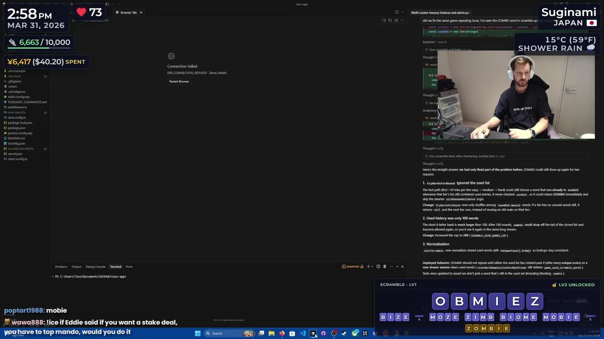
Task: Close the Browser Tab
Action: point(141,13)
